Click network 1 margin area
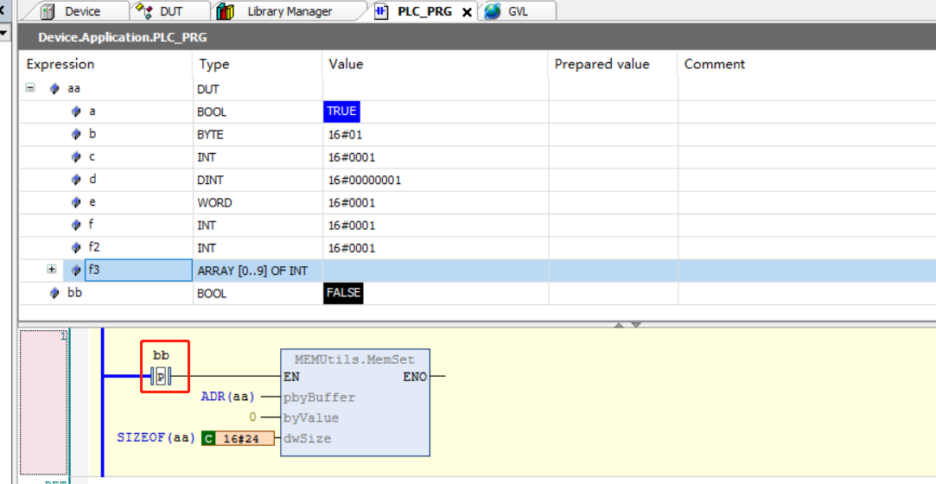 point(43,402)
